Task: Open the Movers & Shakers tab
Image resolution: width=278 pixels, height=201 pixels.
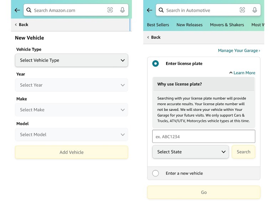Action: pyautogui.click(x=227, y=25)
